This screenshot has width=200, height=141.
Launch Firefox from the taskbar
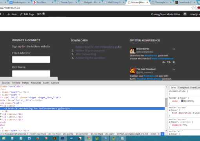point(38,138)
